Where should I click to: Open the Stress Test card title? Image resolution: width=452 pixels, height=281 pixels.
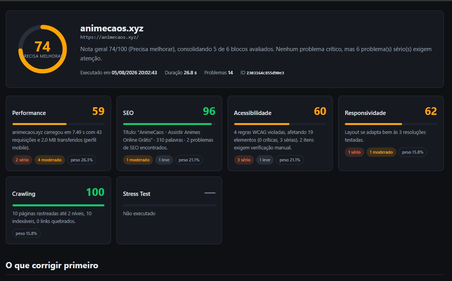[x=137, y=194]
